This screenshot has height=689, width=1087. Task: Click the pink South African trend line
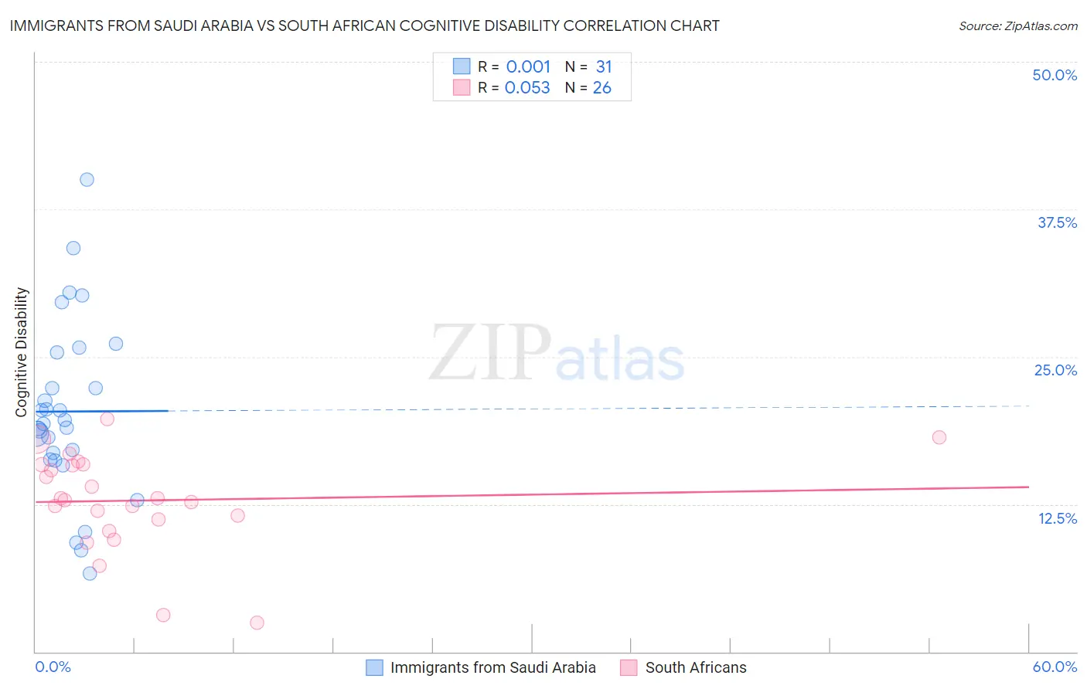532,494
